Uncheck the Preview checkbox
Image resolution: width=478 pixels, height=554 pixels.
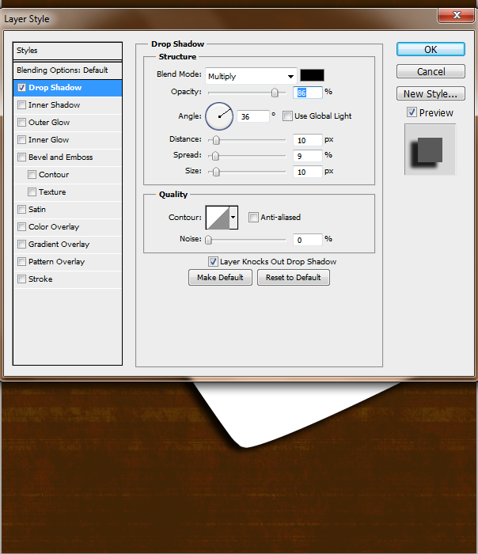pos(412,112)
